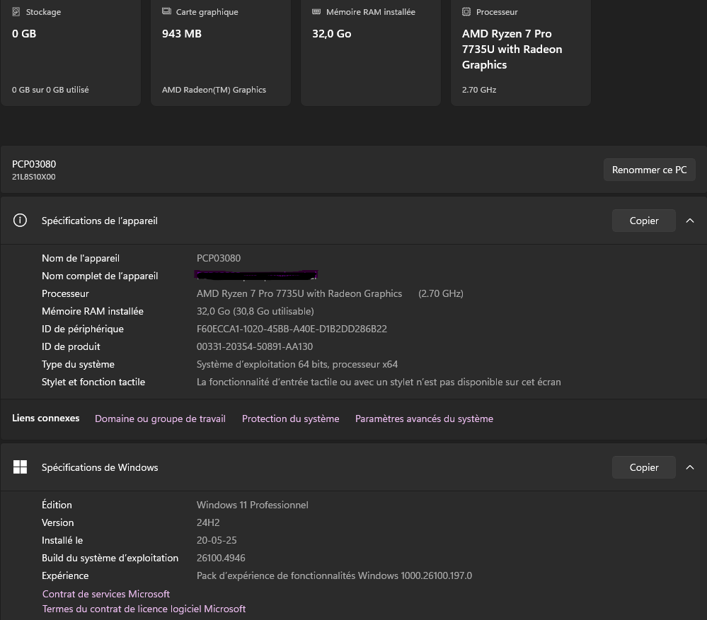Click the Nom complet de l'appareil label

point(100,276)
